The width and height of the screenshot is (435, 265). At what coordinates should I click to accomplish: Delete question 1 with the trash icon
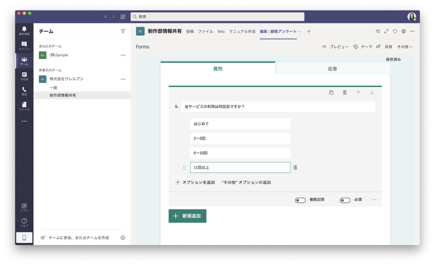pos(344,93)
